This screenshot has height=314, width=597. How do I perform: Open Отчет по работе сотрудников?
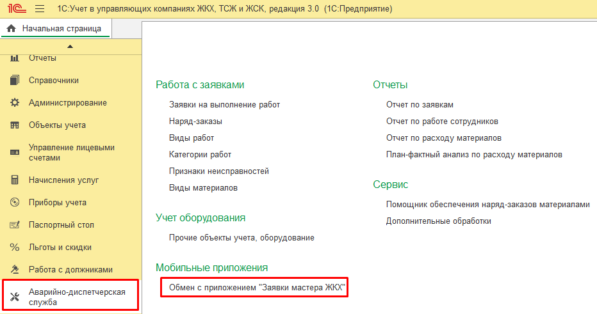442,122
